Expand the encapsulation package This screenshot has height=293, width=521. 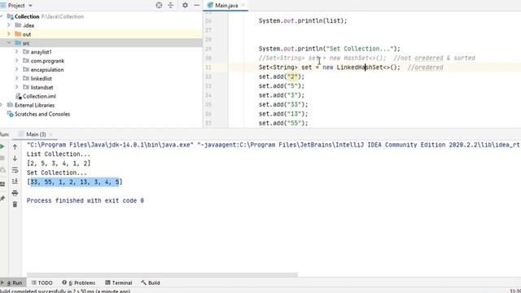(17, 69)
